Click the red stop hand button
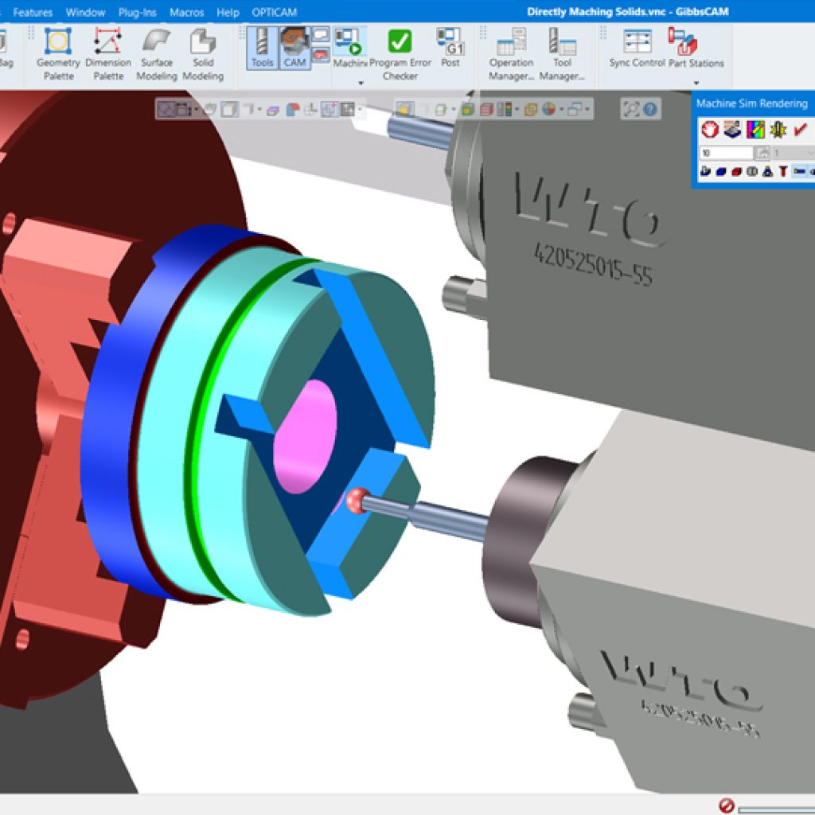Image resolution: width=815 pixels, height=815 pixels. [710, 129]
